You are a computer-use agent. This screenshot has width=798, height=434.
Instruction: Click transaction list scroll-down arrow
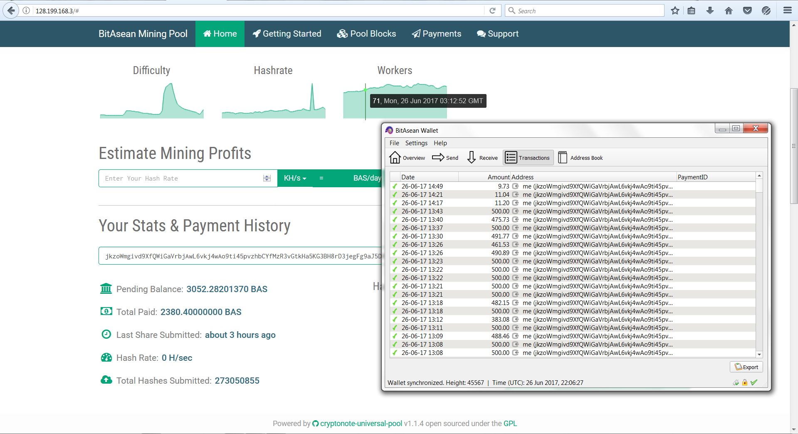(759, 355)
